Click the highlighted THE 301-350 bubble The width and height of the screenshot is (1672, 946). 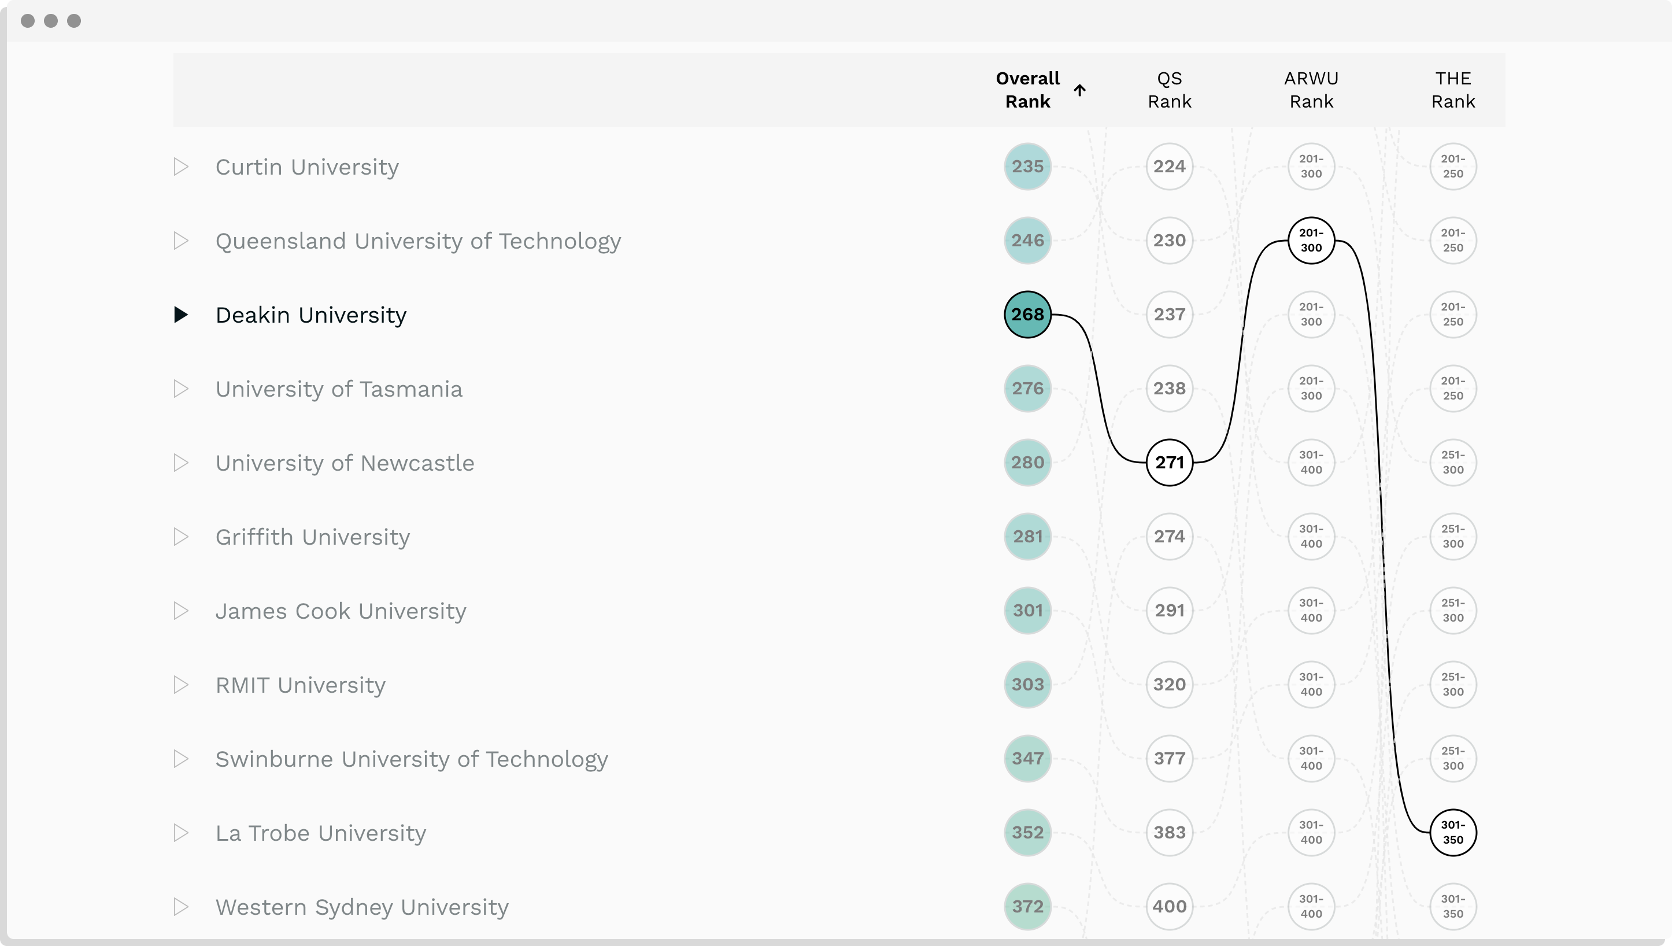coord(1452,832)
